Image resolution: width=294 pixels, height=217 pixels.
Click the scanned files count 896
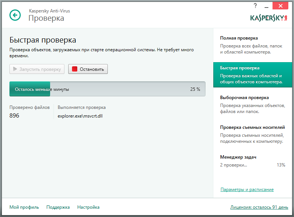[14, 116]
